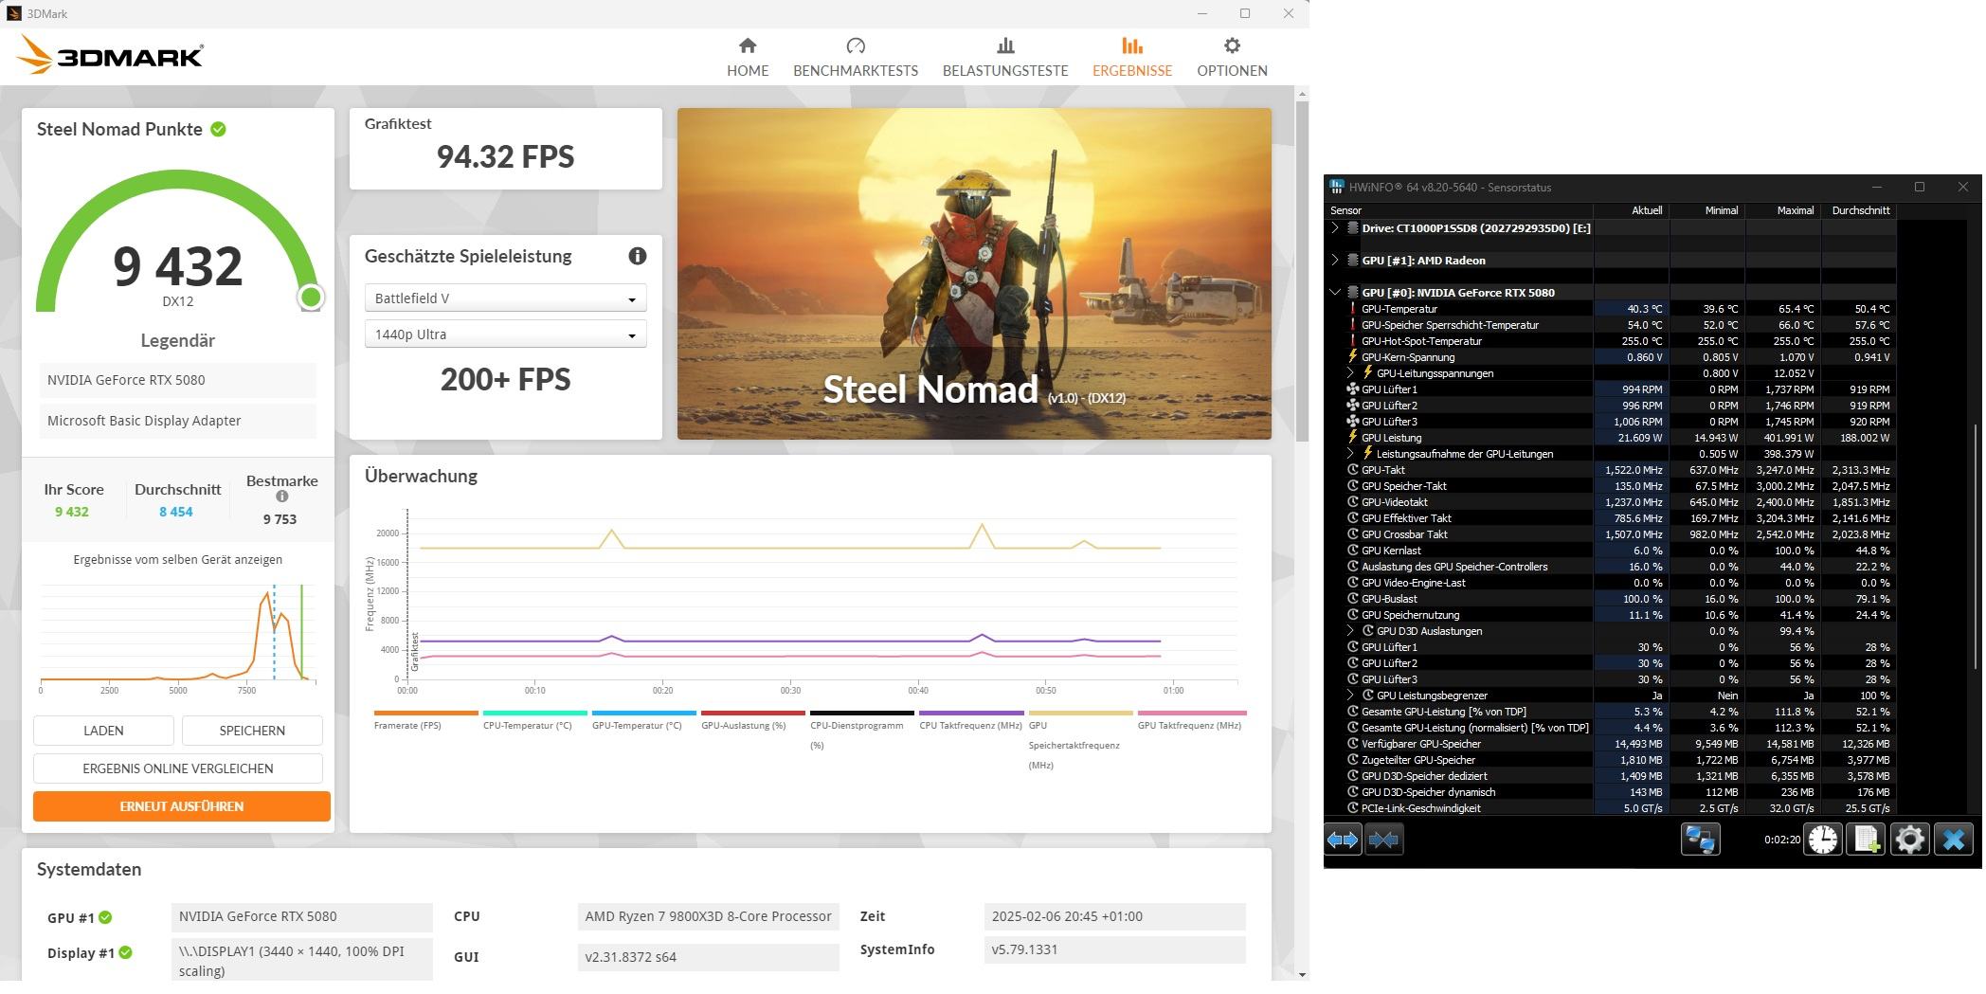
Task: Open HWiNFO sensor settings gear
Action: [x=1909, y=840]
